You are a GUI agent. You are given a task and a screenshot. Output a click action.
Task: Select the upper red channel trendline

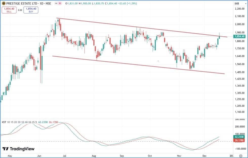tap(142, 28)
